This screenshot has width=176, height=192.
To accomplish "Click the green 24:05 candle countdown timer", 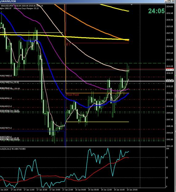I will pos(156,11).
